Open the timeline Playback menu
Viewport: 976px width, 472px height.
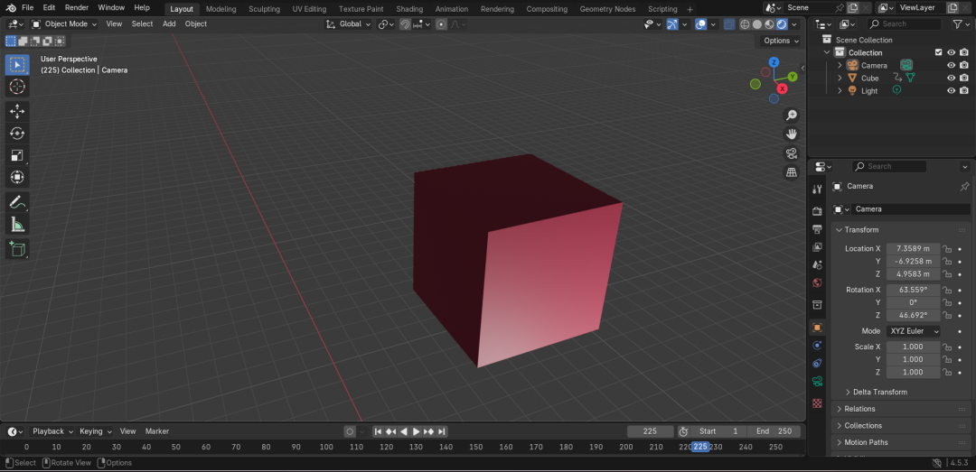tap(52, 431)
